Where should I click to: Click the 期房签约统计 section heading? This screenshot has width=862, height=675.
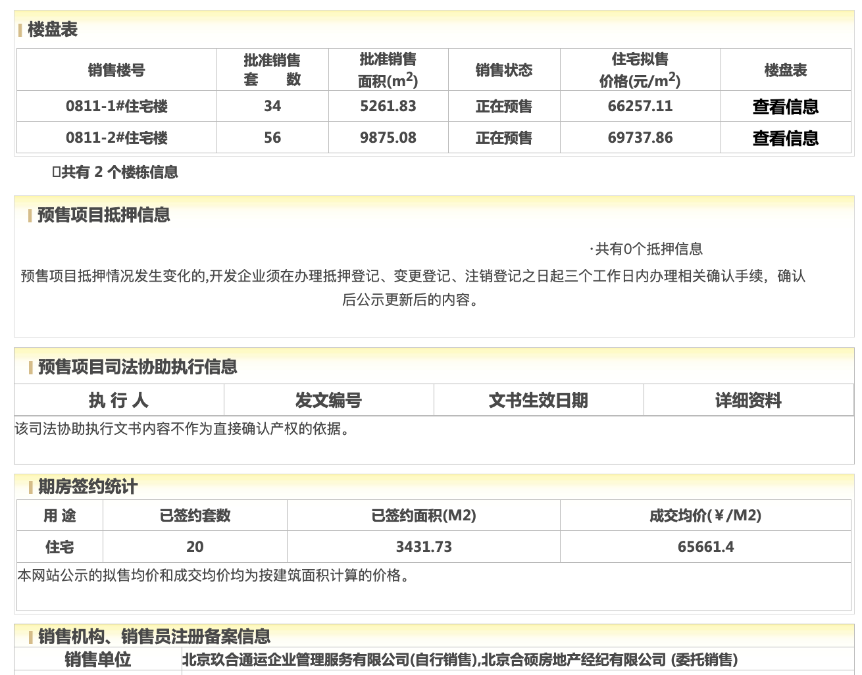[x=88, y=487]
